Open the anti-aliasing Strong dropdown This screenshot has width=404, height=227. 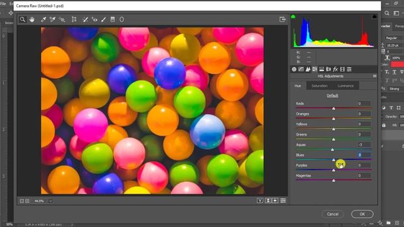point(396,89)
